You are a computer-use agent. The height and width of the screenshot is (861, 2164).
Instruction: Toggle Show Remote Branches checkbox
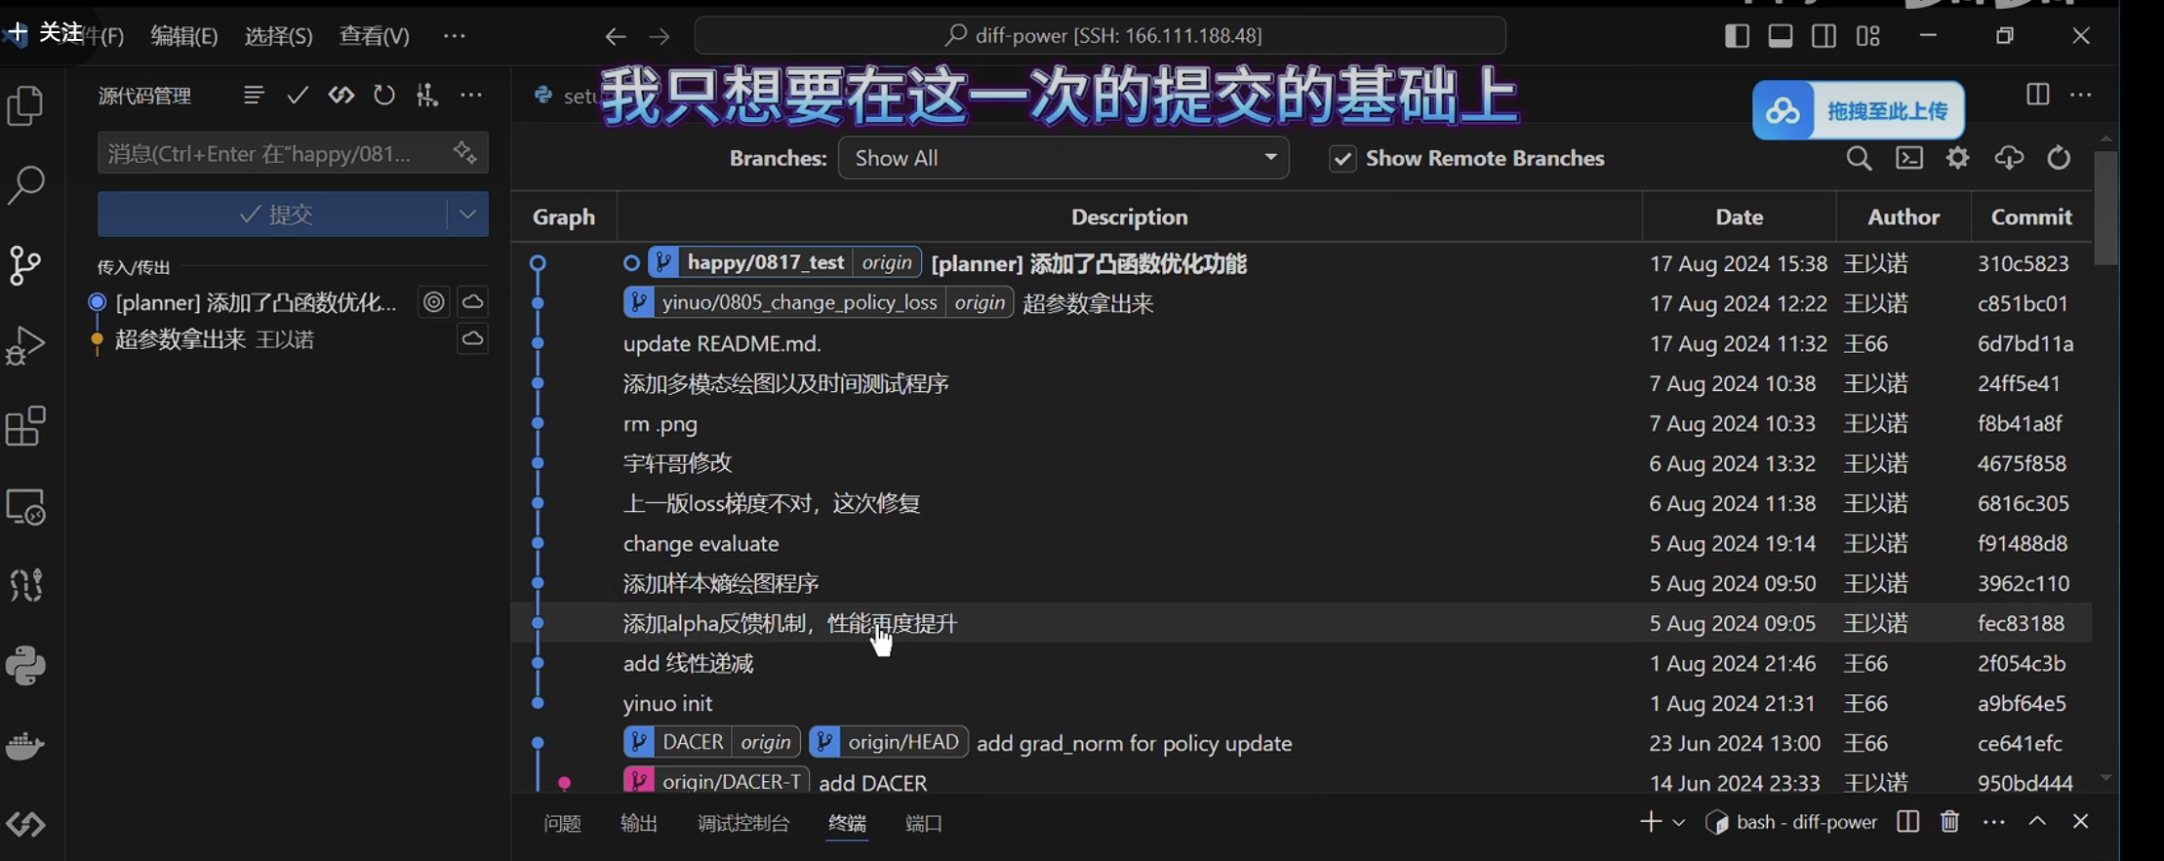pos(1342,159)
